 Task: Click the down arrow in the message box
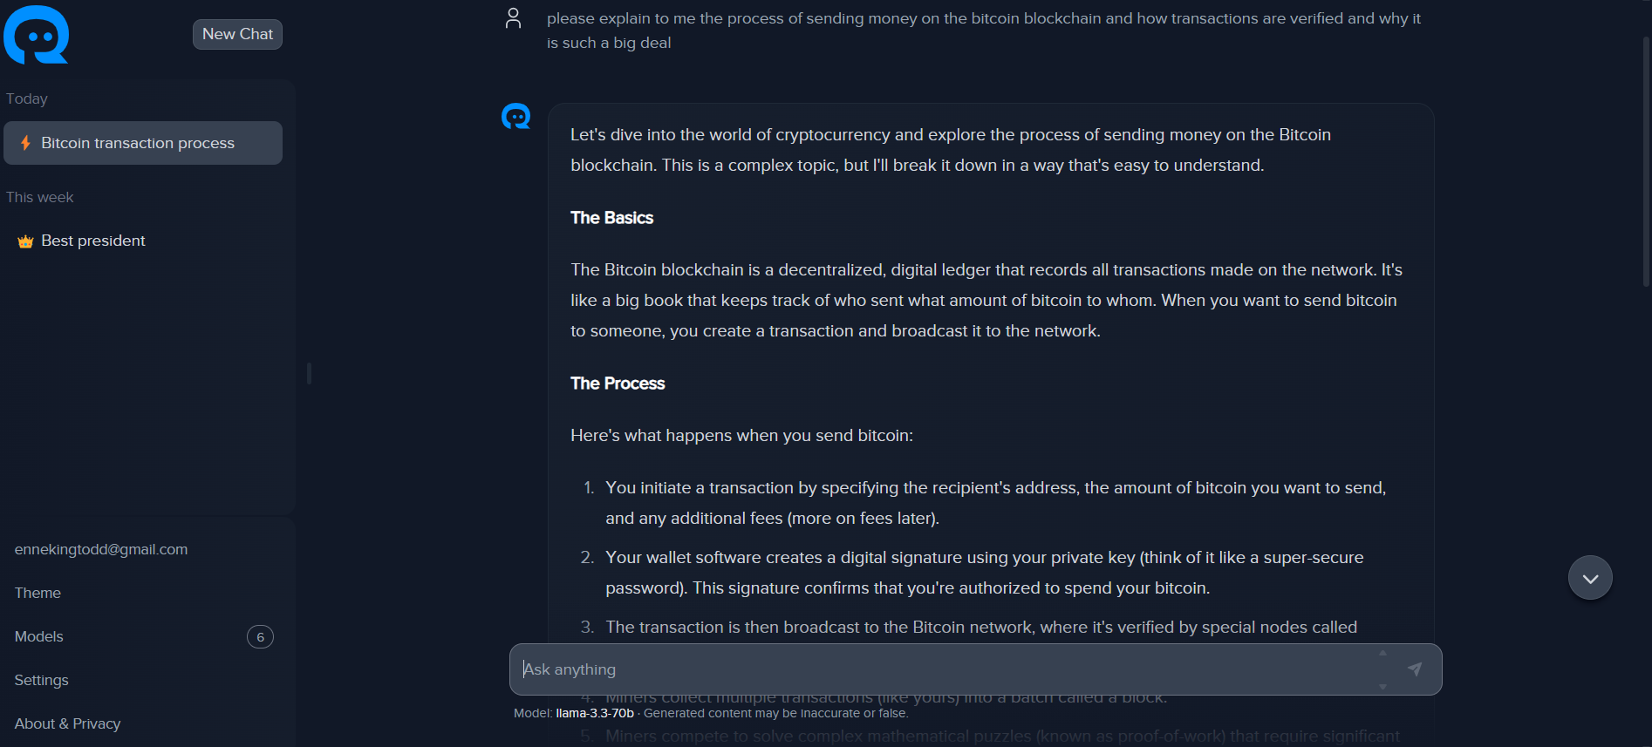tap(1382, 687)
